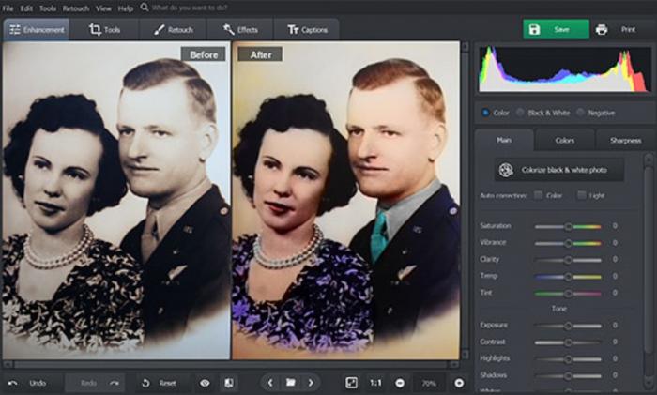The width and height of the screenshot is (657, 395).
Task: Adjust the Vibrance slider
Action: 568,243
